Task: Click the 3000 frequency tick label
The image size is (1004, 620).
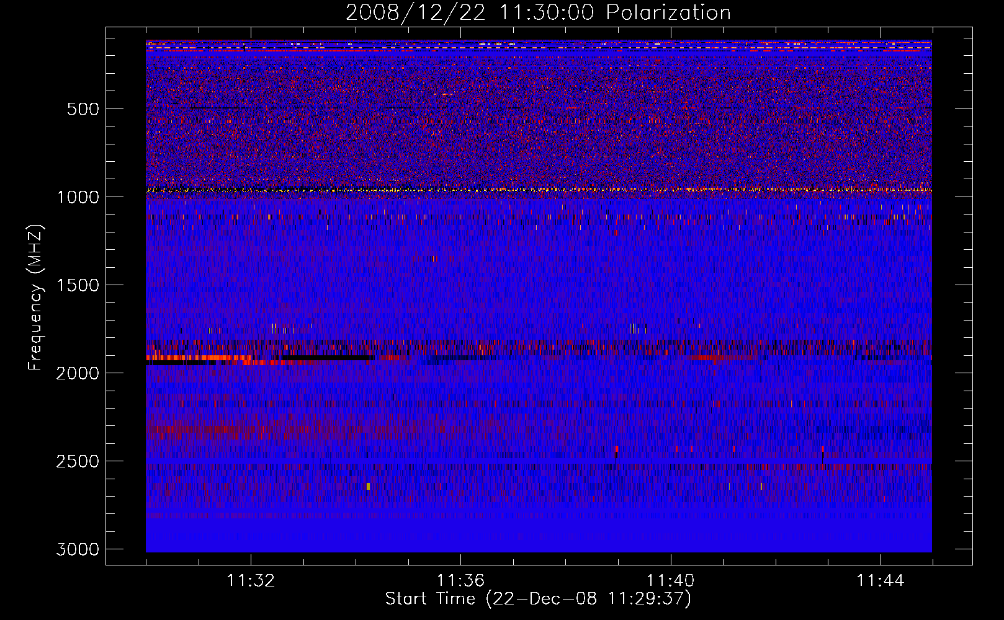Action: point(78,549)
